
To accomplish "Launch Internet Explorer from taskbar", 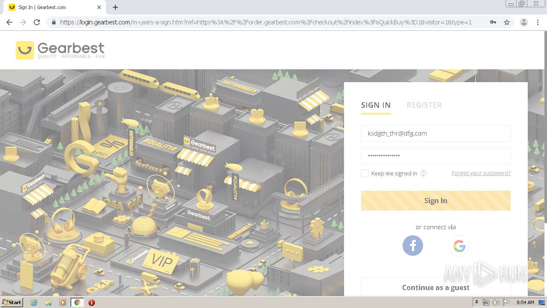I will 34,302.
